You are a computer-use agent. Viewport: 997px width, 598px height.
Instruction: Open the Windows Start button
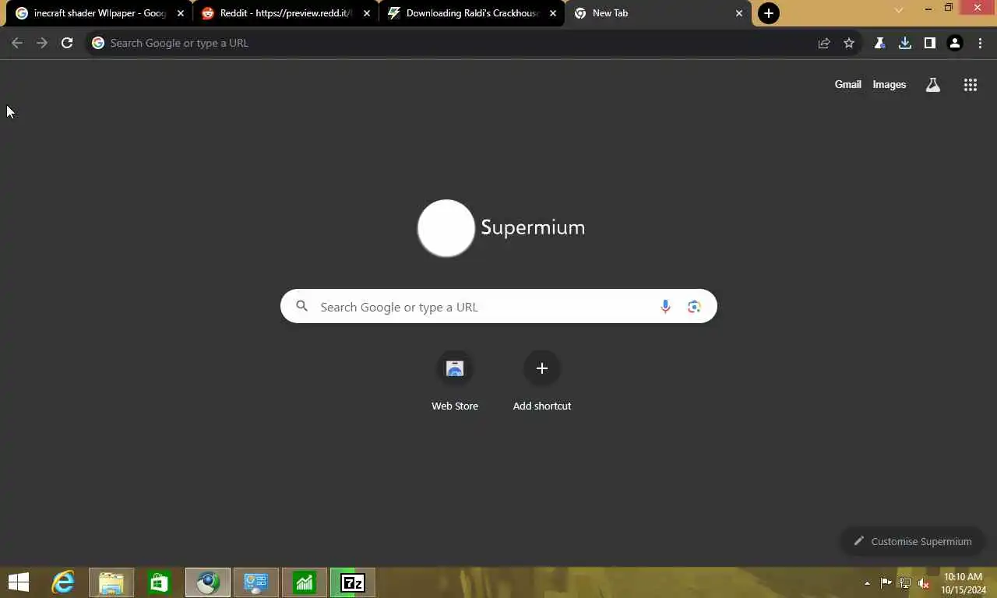click(x=19, y=582)
